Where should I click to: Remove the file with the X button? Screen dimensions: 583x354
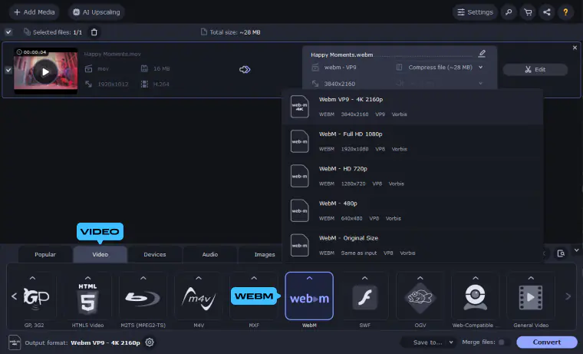575,48
